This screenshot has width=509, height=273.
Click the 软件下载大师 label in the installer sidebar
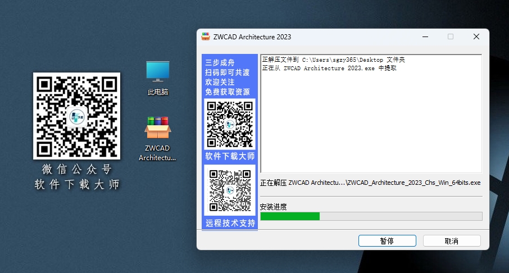click(230, 157)
